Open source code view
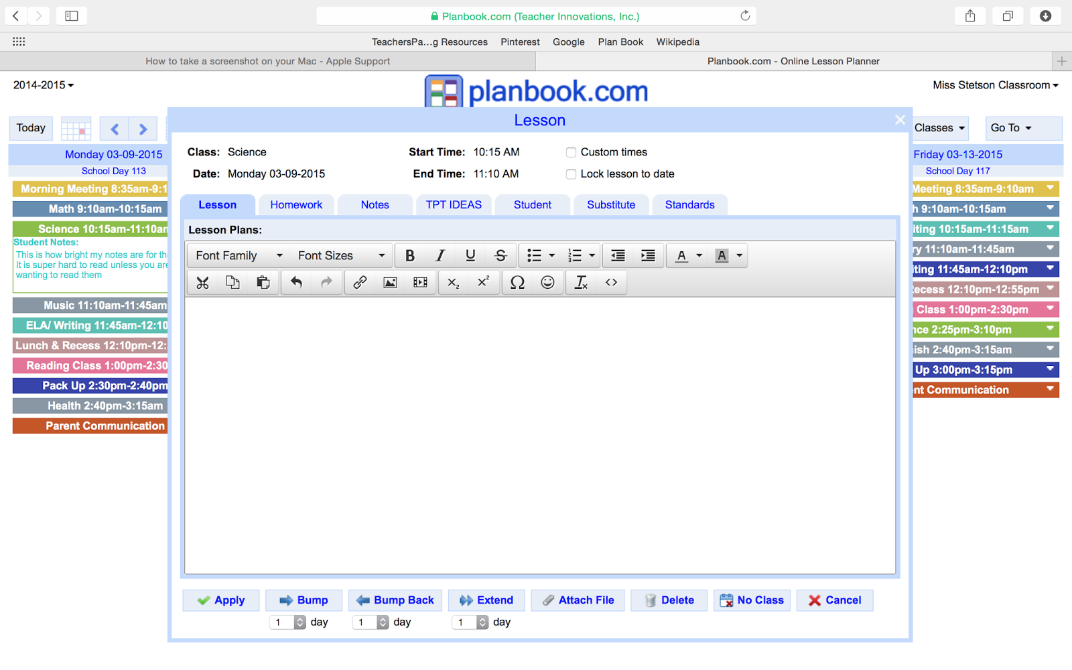Image resolution: width=1072 pixels, height=670 pixels. coord(611,282)
